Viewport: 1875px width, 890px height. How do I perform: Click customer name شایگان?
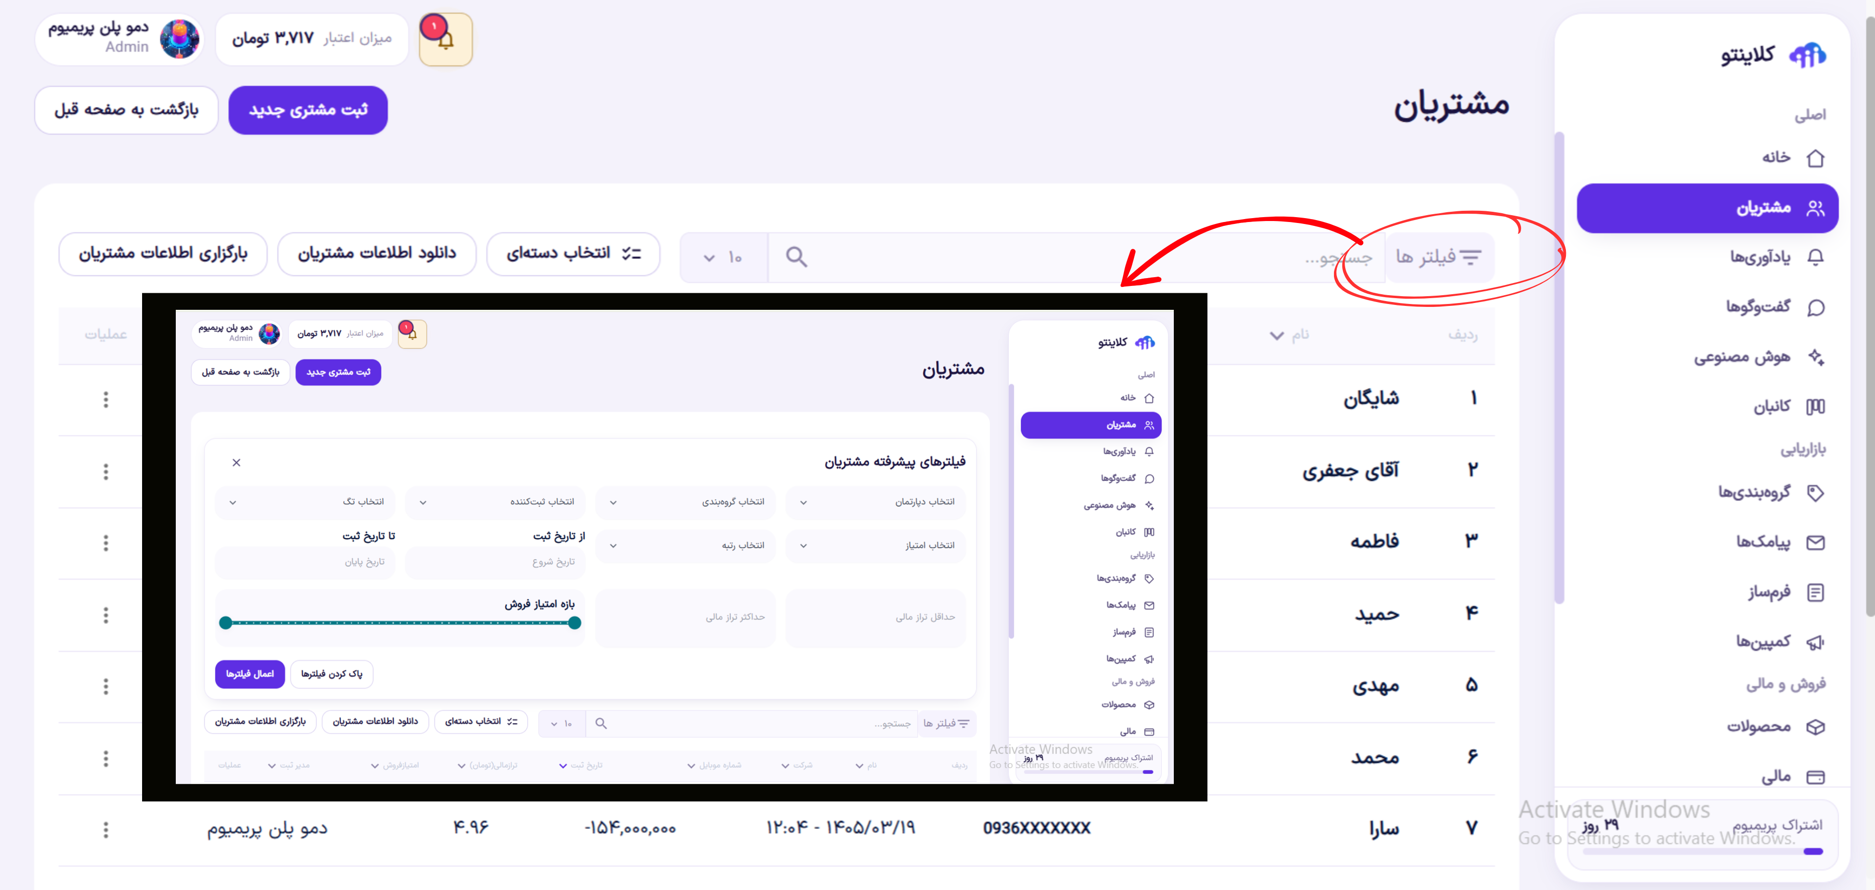(x=1371, y=399)
